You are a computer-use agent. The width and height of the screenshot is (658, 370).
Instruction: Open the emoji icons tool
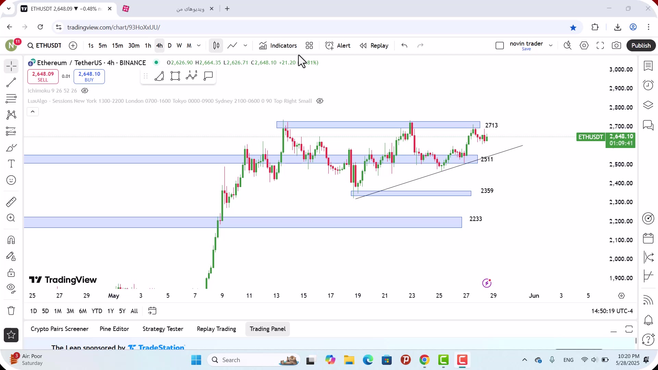[x=11, y=180]
